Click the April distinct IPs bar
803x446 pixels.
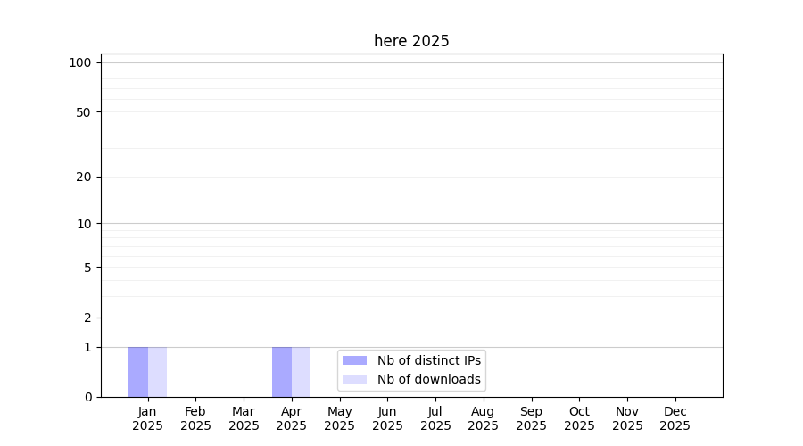(282, 372)
